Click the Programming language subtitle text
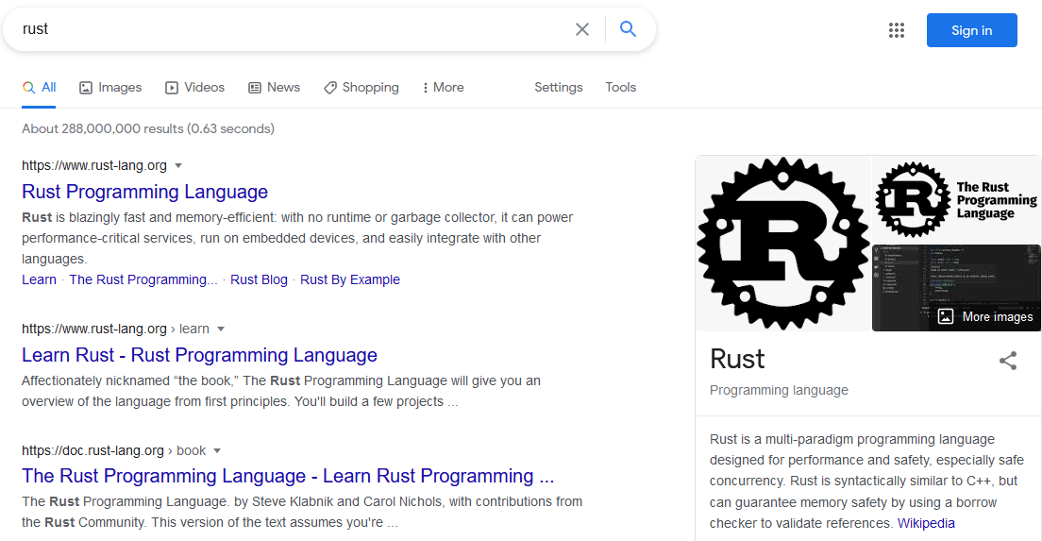The width and height of the screenshot is (1042, 541). pyautogui.click(x=779, y=390)
